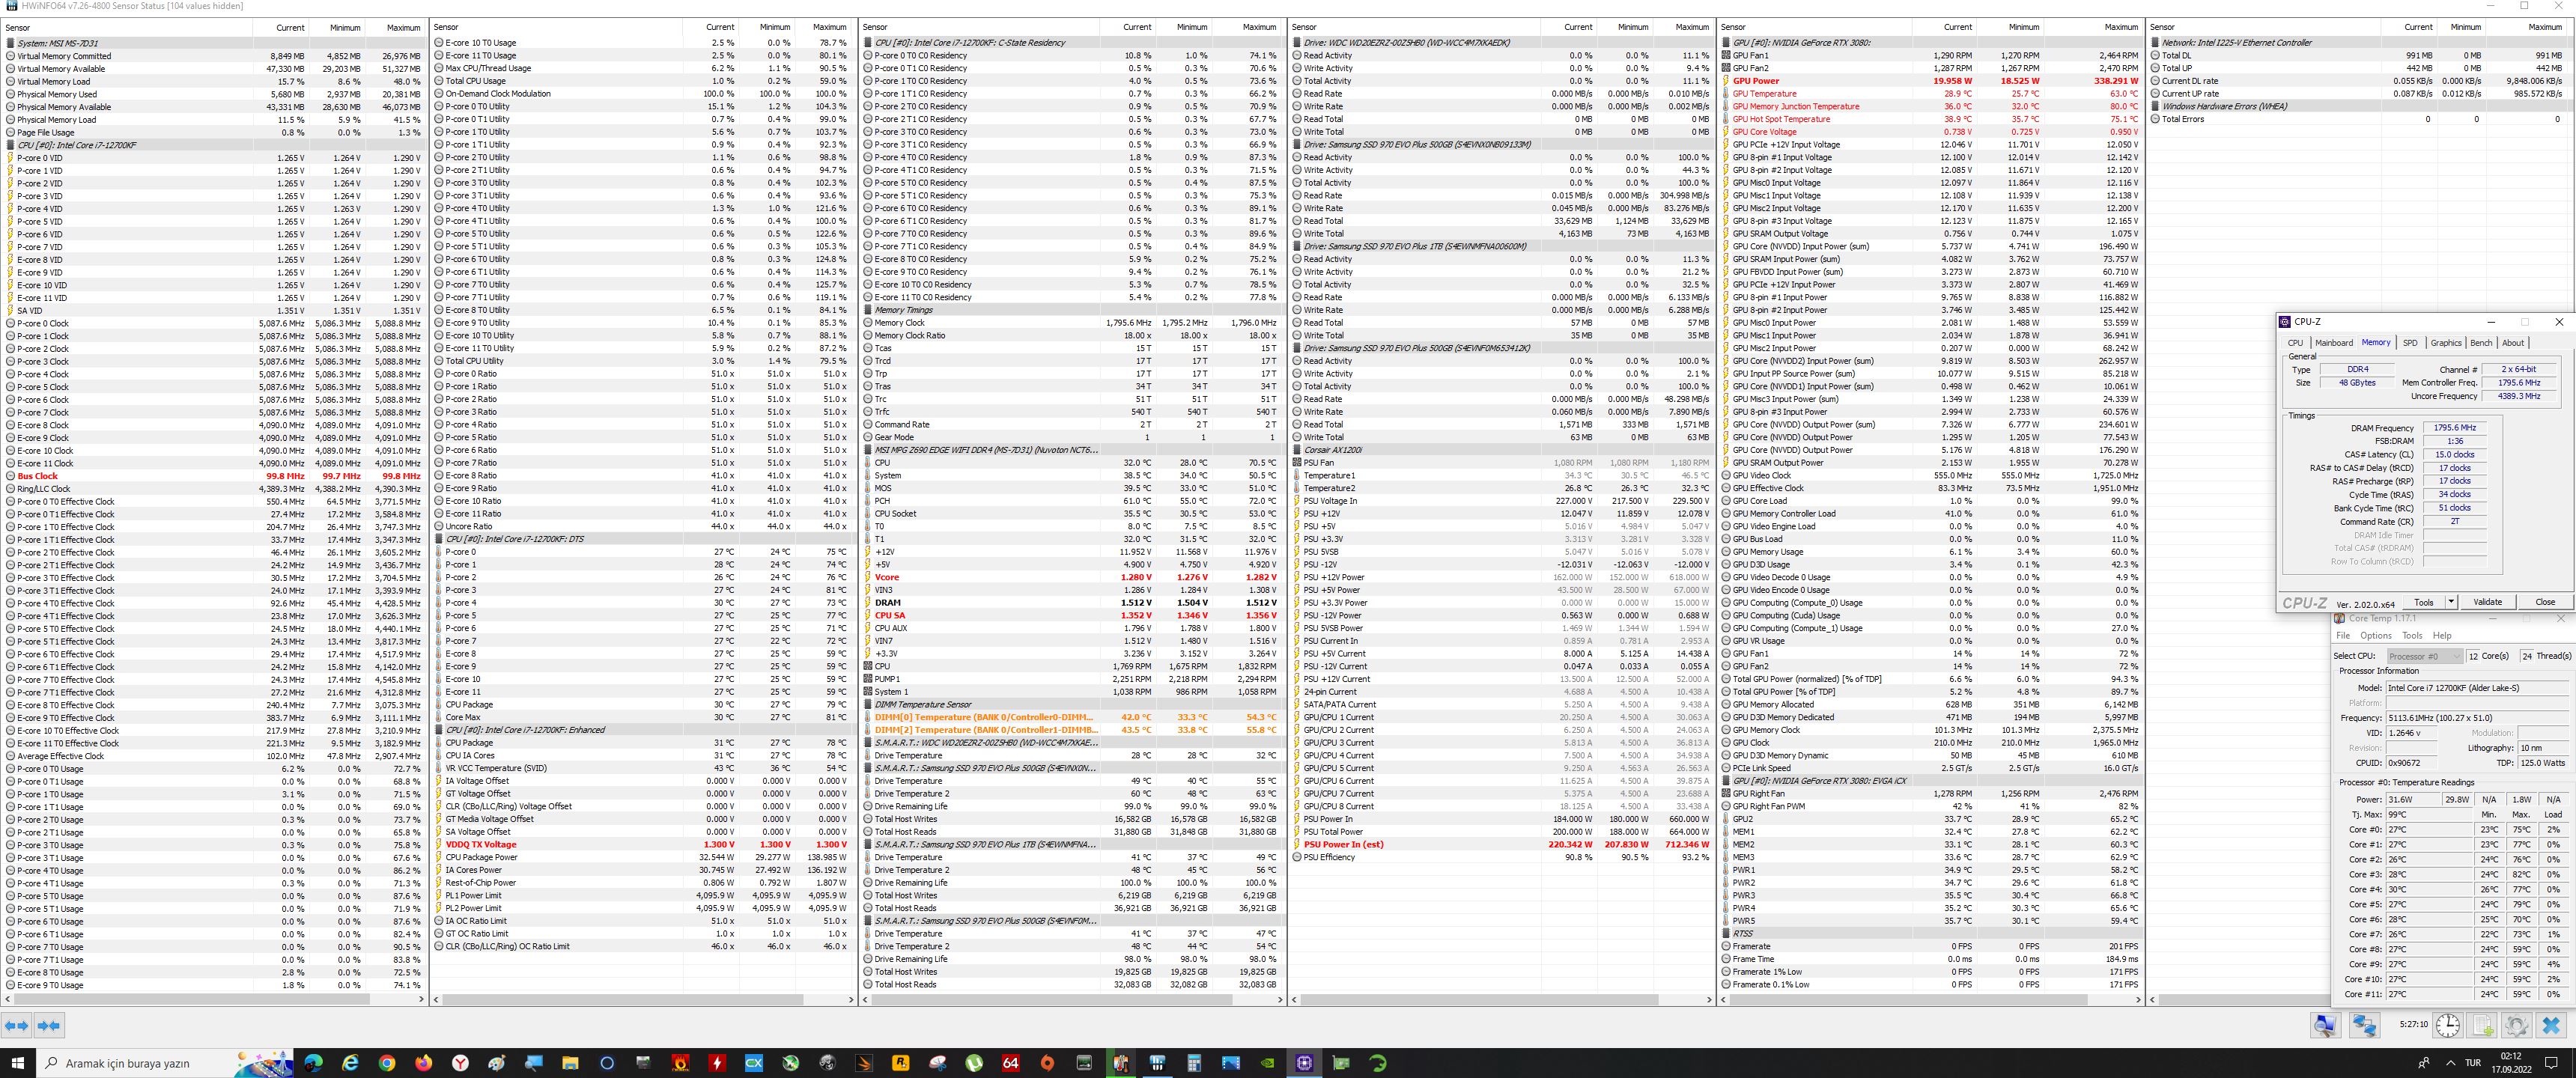This screenshot has width=2576, height=1078.
Task: Click HWiNFO log file spreadsheet icon
Action: coord(2483,1025)
